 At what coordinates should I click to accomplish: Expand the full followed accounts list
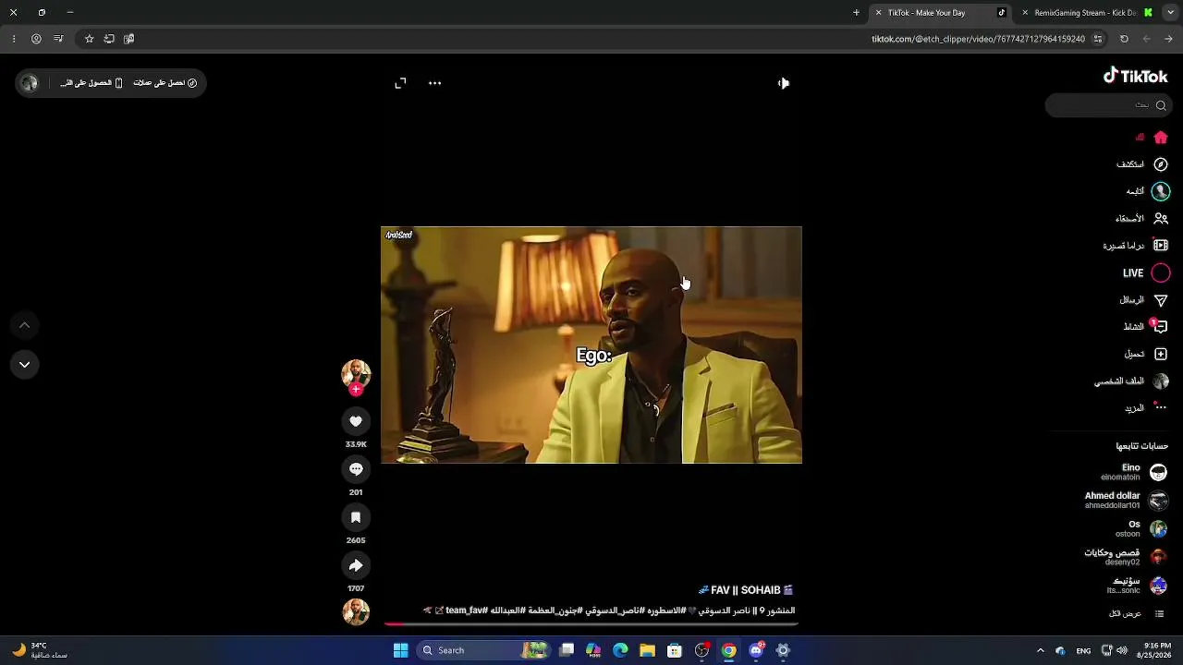point(1137,614)
